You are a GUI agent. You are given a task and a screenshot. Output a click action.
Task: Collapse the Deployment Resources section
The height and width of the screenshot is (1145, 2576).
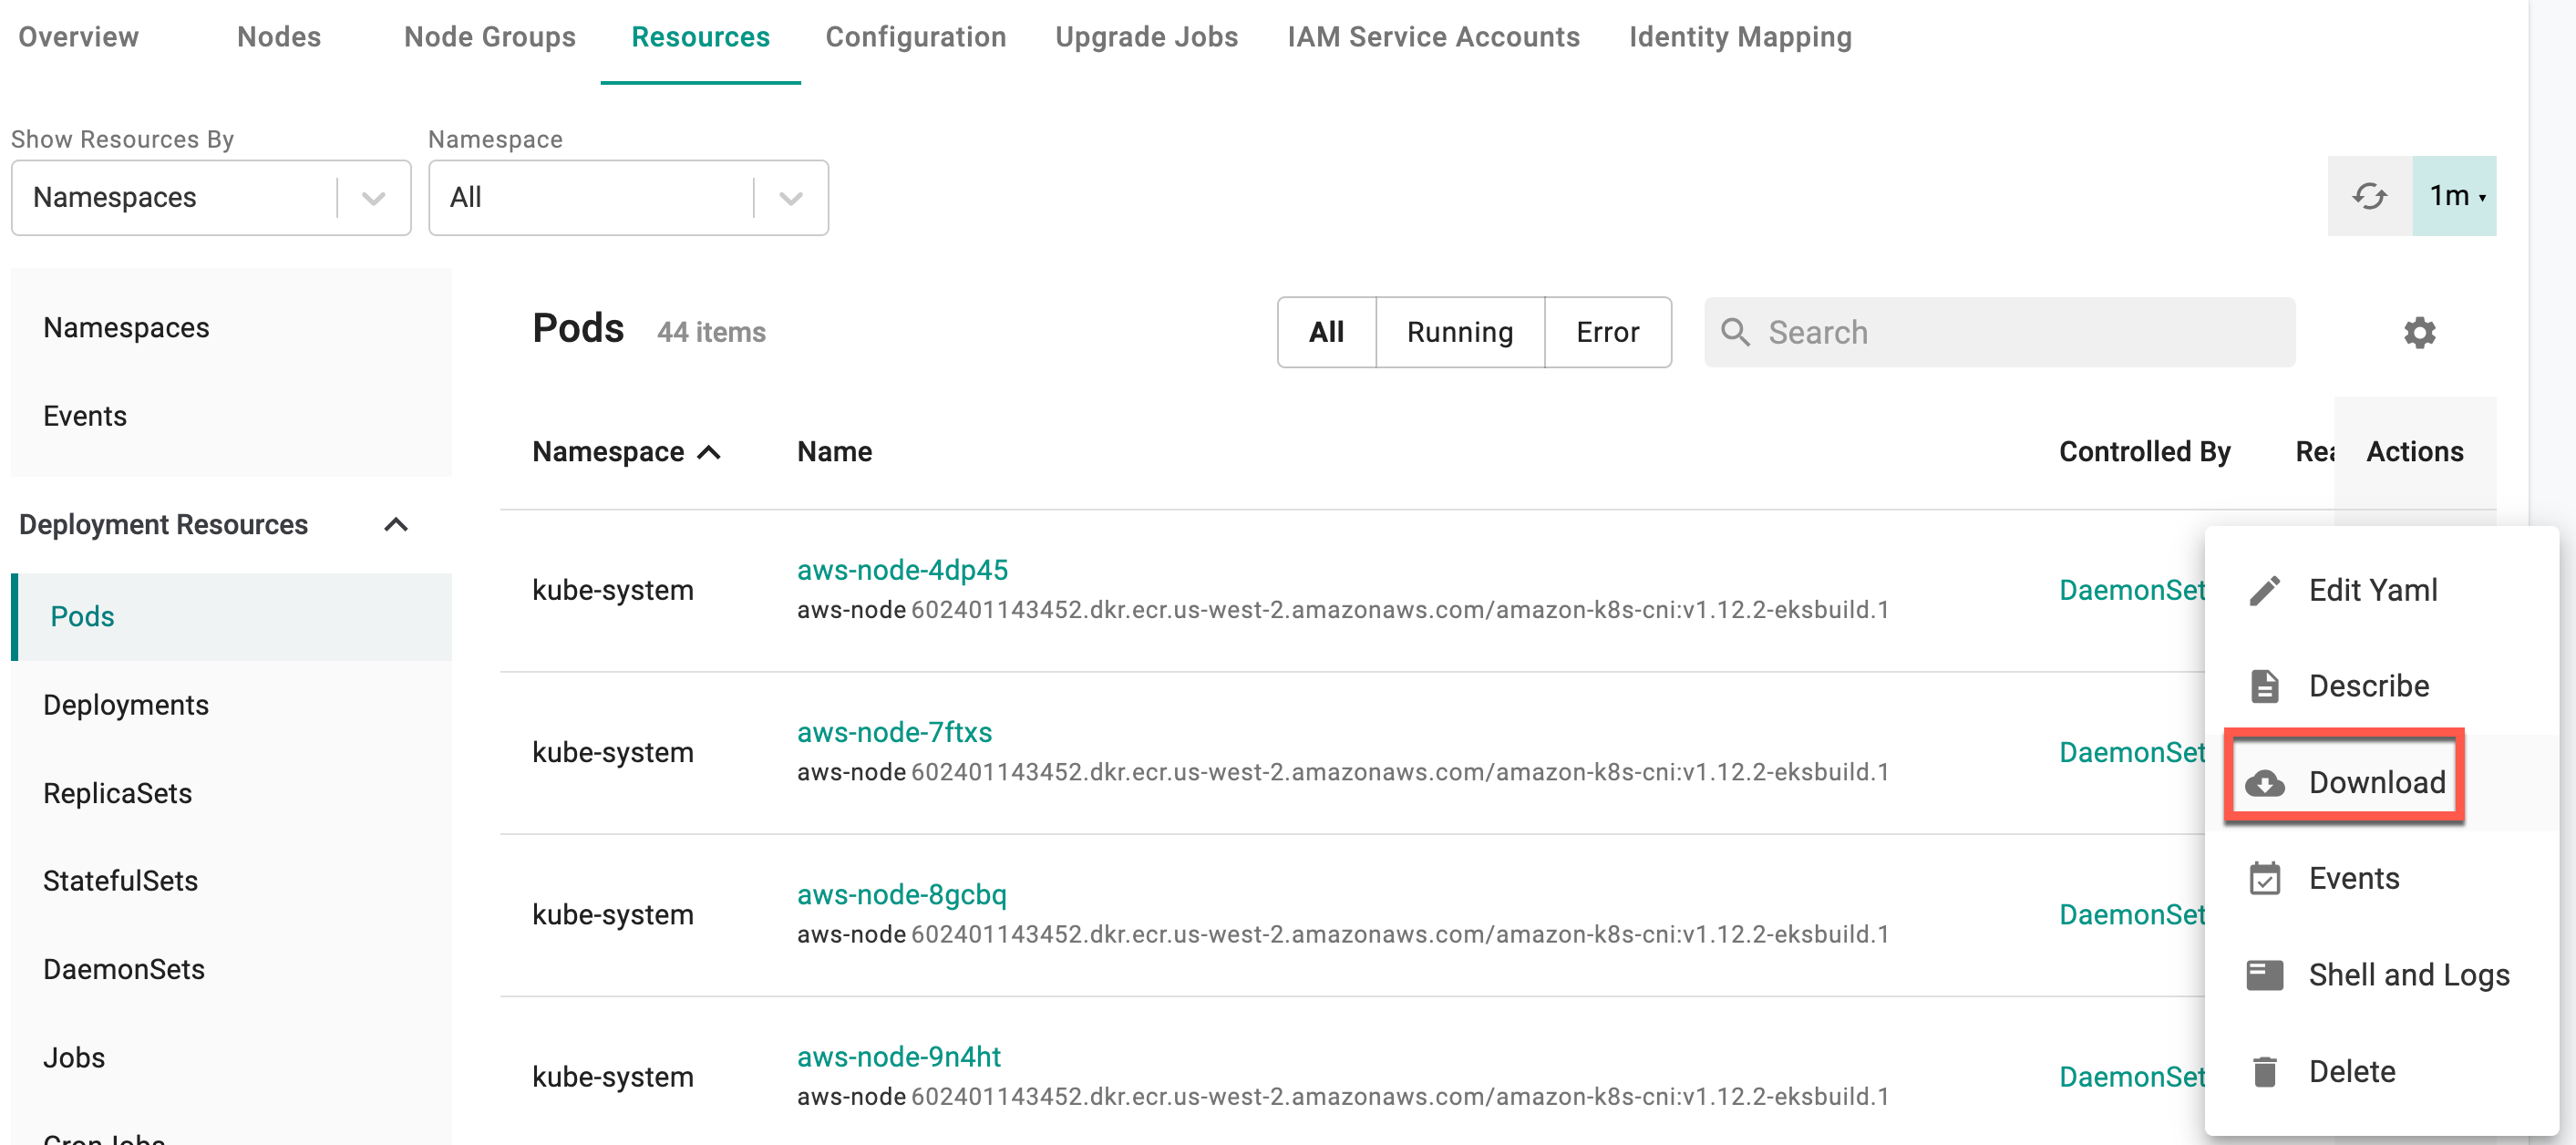coord(396,525)
